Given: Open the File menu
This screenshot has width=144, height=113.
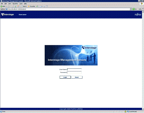Looking at the screenshot, I should [x=2, y=4].
